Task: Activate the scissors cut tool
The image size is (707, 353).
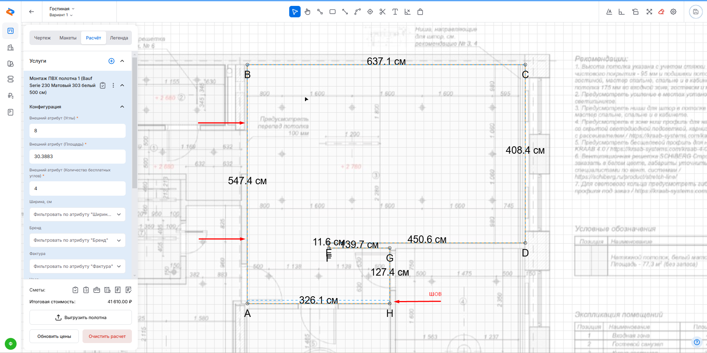Action: [x=382, y=12]
